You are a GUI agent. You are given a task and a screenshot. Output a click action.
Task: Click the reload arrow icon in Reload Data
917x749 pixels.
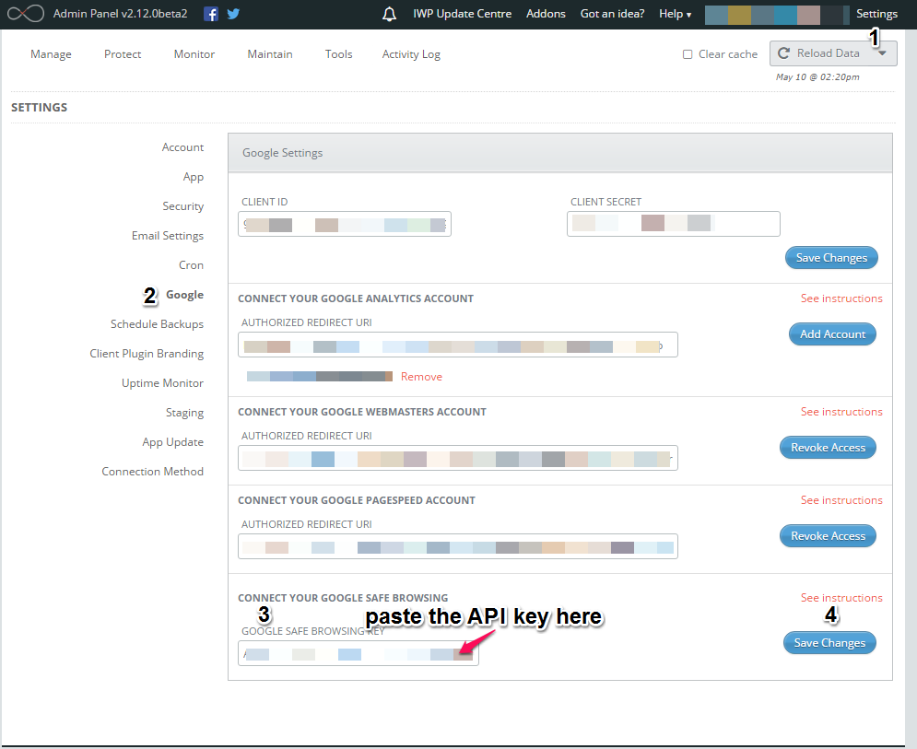(x=784, y=53)
